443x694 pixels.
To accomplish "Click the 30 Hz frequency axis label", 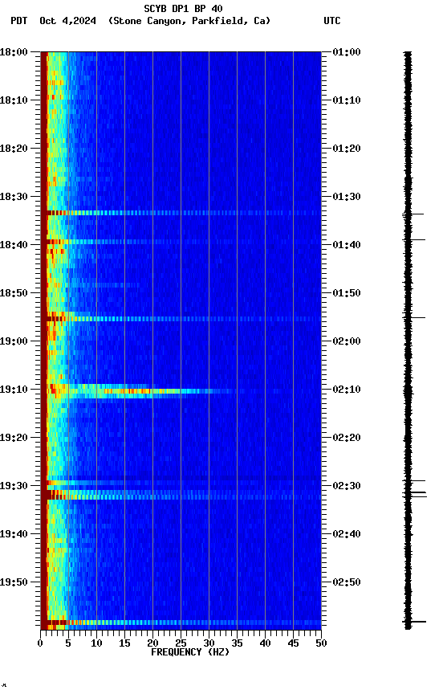I will [209, 643].
